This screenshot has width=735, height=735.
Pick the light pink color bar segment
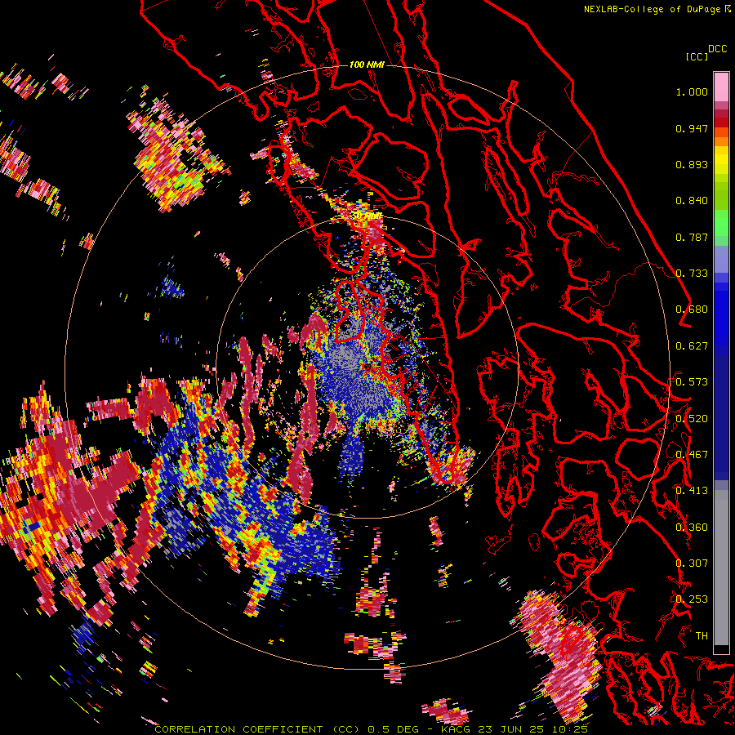[721, 87]
